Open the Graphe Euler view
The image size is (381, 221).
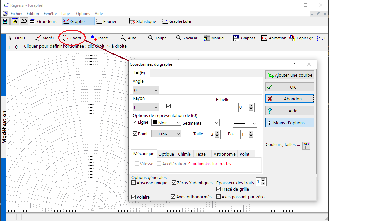click(x=177, y=21)
